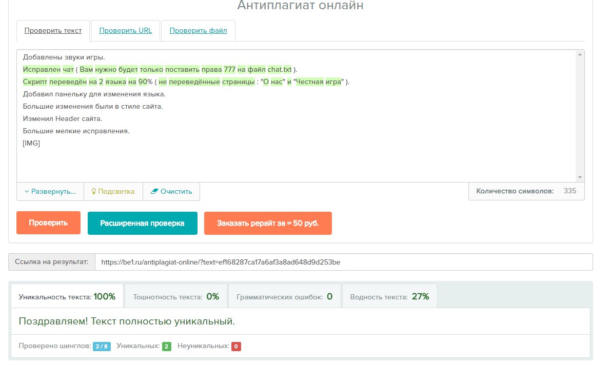Select the Уникальность текста 100% tab

[x=67, y=297]
